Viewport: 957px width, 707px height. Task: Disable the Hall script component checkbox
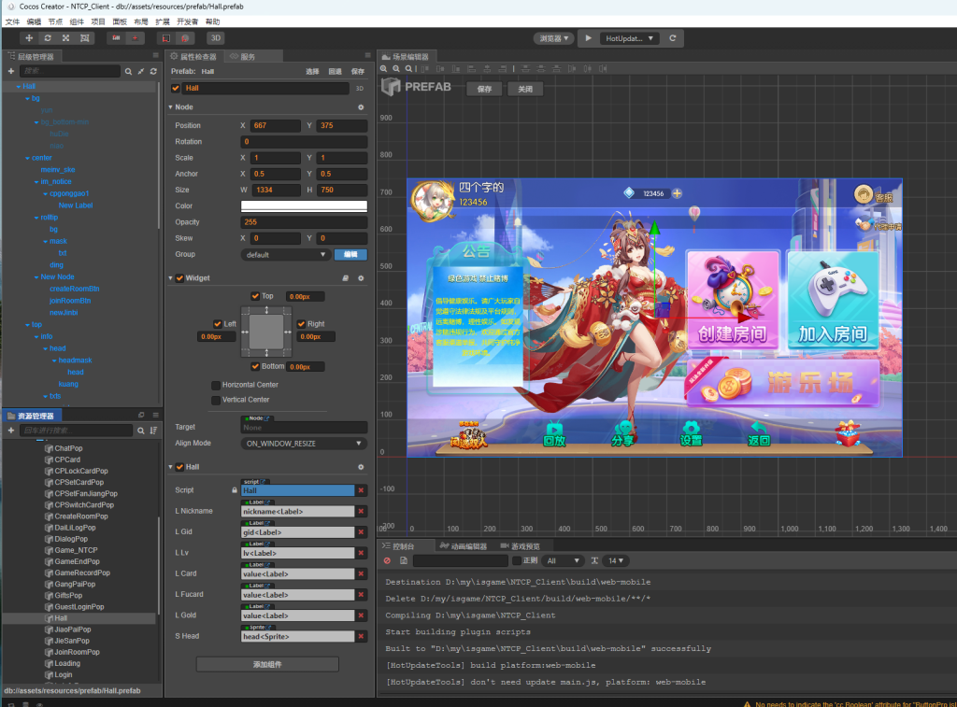180,467
